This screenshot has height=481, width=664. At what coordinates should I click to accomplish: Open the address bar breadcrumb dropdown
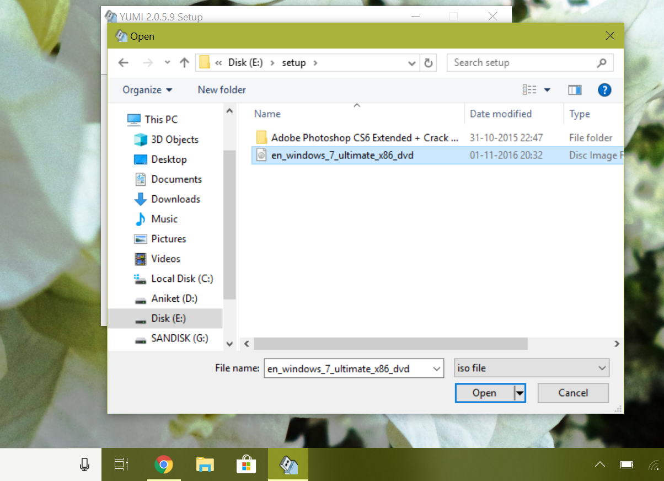(x=411, y=62)
